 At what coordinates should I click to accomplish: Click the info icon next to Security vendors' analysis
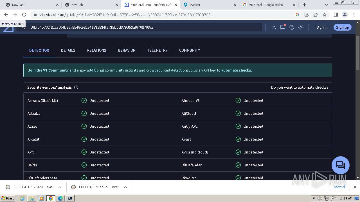76,87
